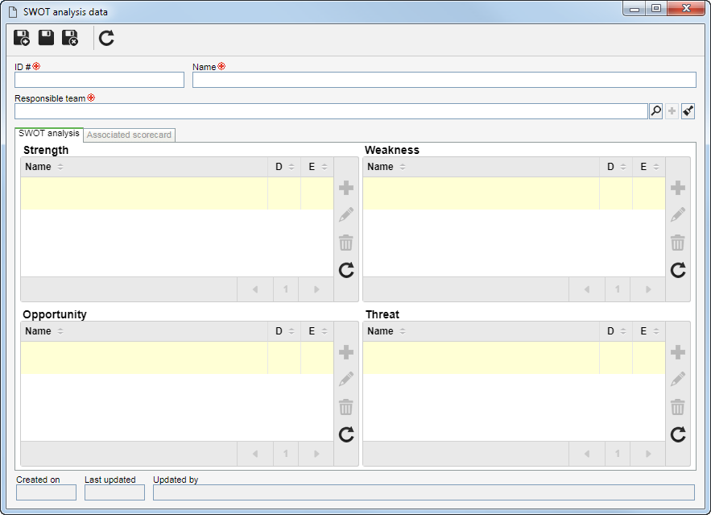This screenshot has height=515, width=711.
Task: Maximize the SWOT analysis data window
Action: [655, 9]
